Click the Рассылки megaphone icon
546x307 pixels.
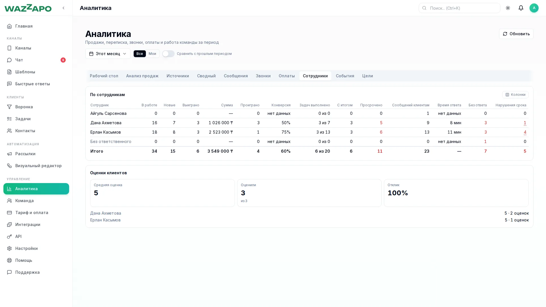(x=9, y=154)
